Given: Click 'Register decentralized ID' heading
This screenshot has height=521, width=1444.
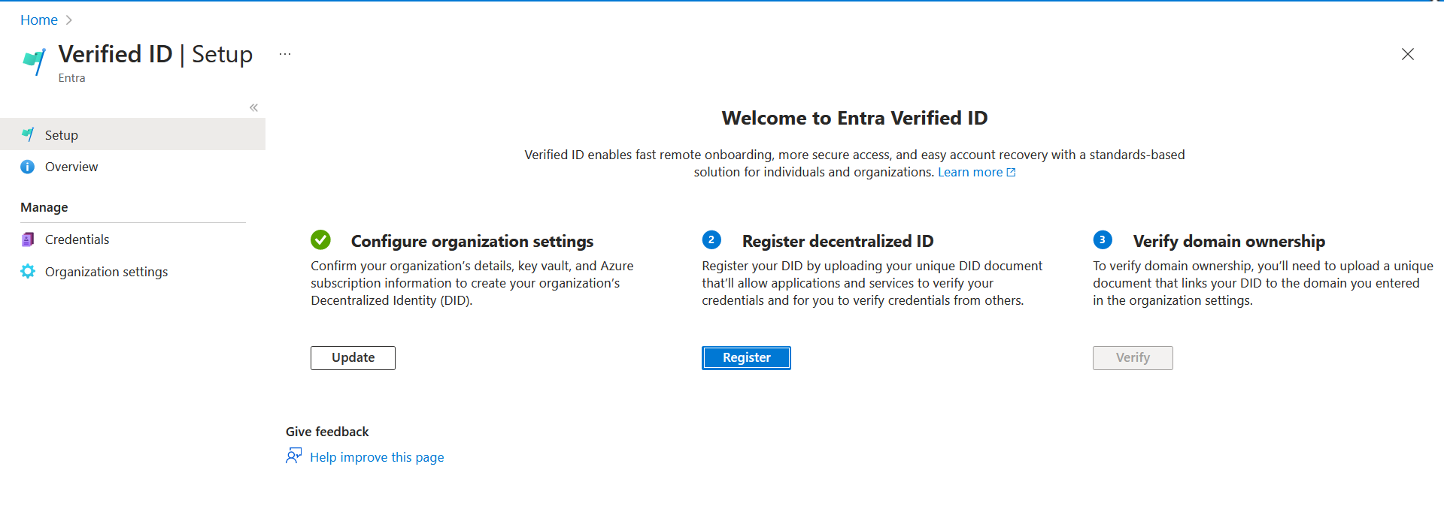Looking at the screenshot, I should pos(838,241).
